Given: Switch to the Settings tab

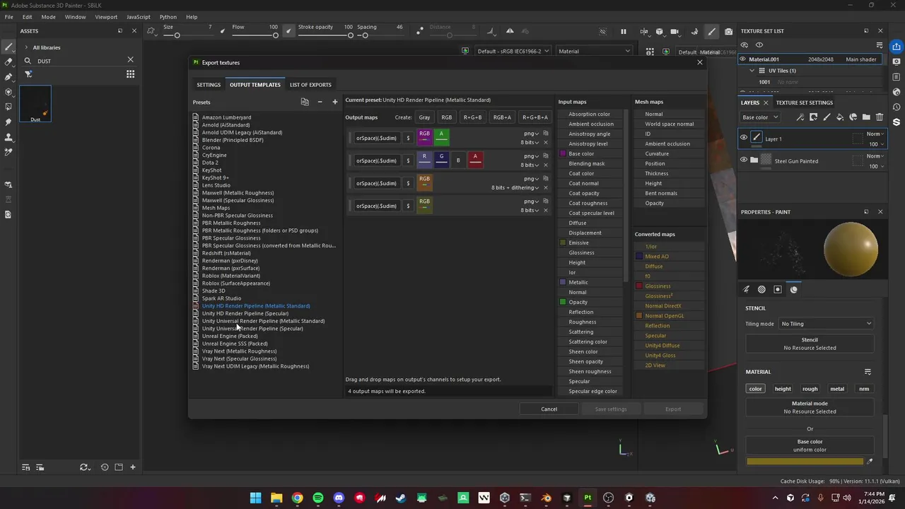Looking at the screenshot, I should 209,85.
